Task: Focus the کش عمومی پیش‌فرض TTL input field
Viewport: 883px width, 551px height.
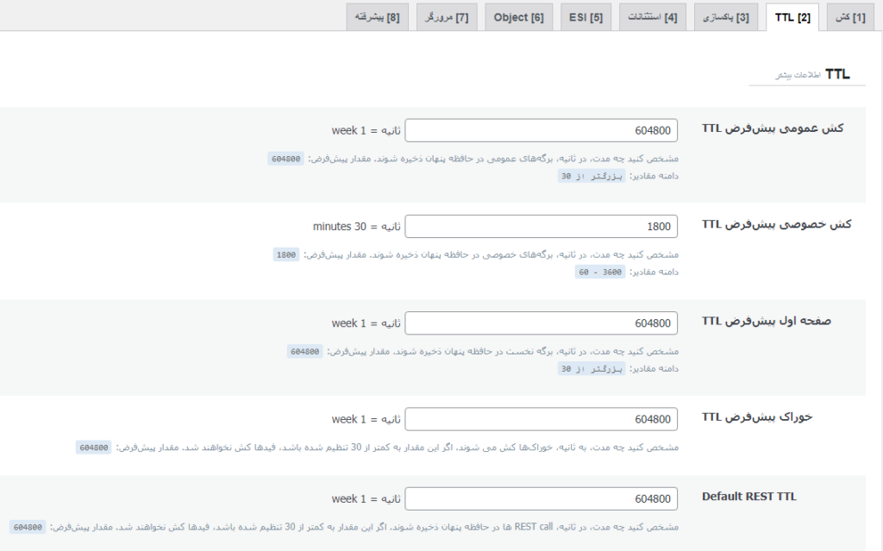Action: (541, 130)
